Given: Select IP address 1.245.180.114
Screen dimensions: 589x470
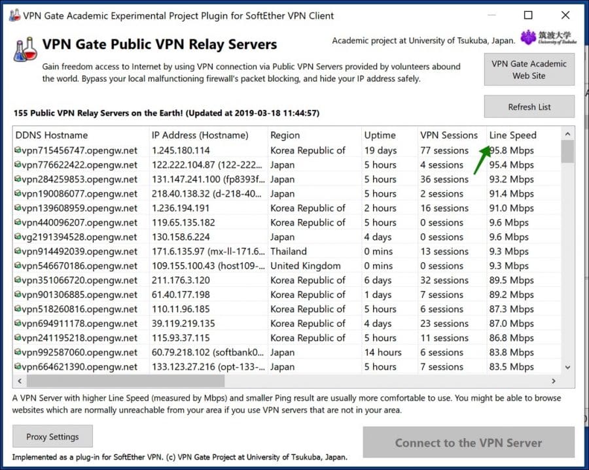Looking at the screenshot, I should 181,150.
